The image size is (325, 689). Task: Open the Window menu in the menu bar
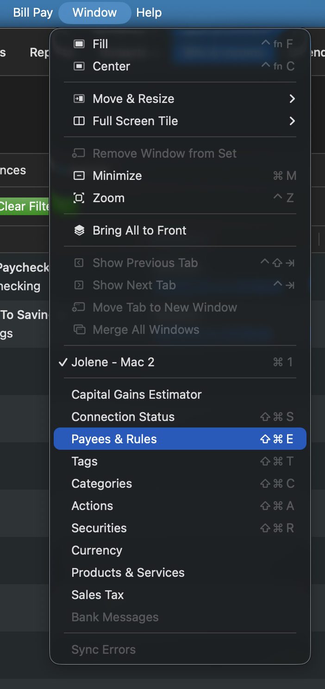point(94,13)
